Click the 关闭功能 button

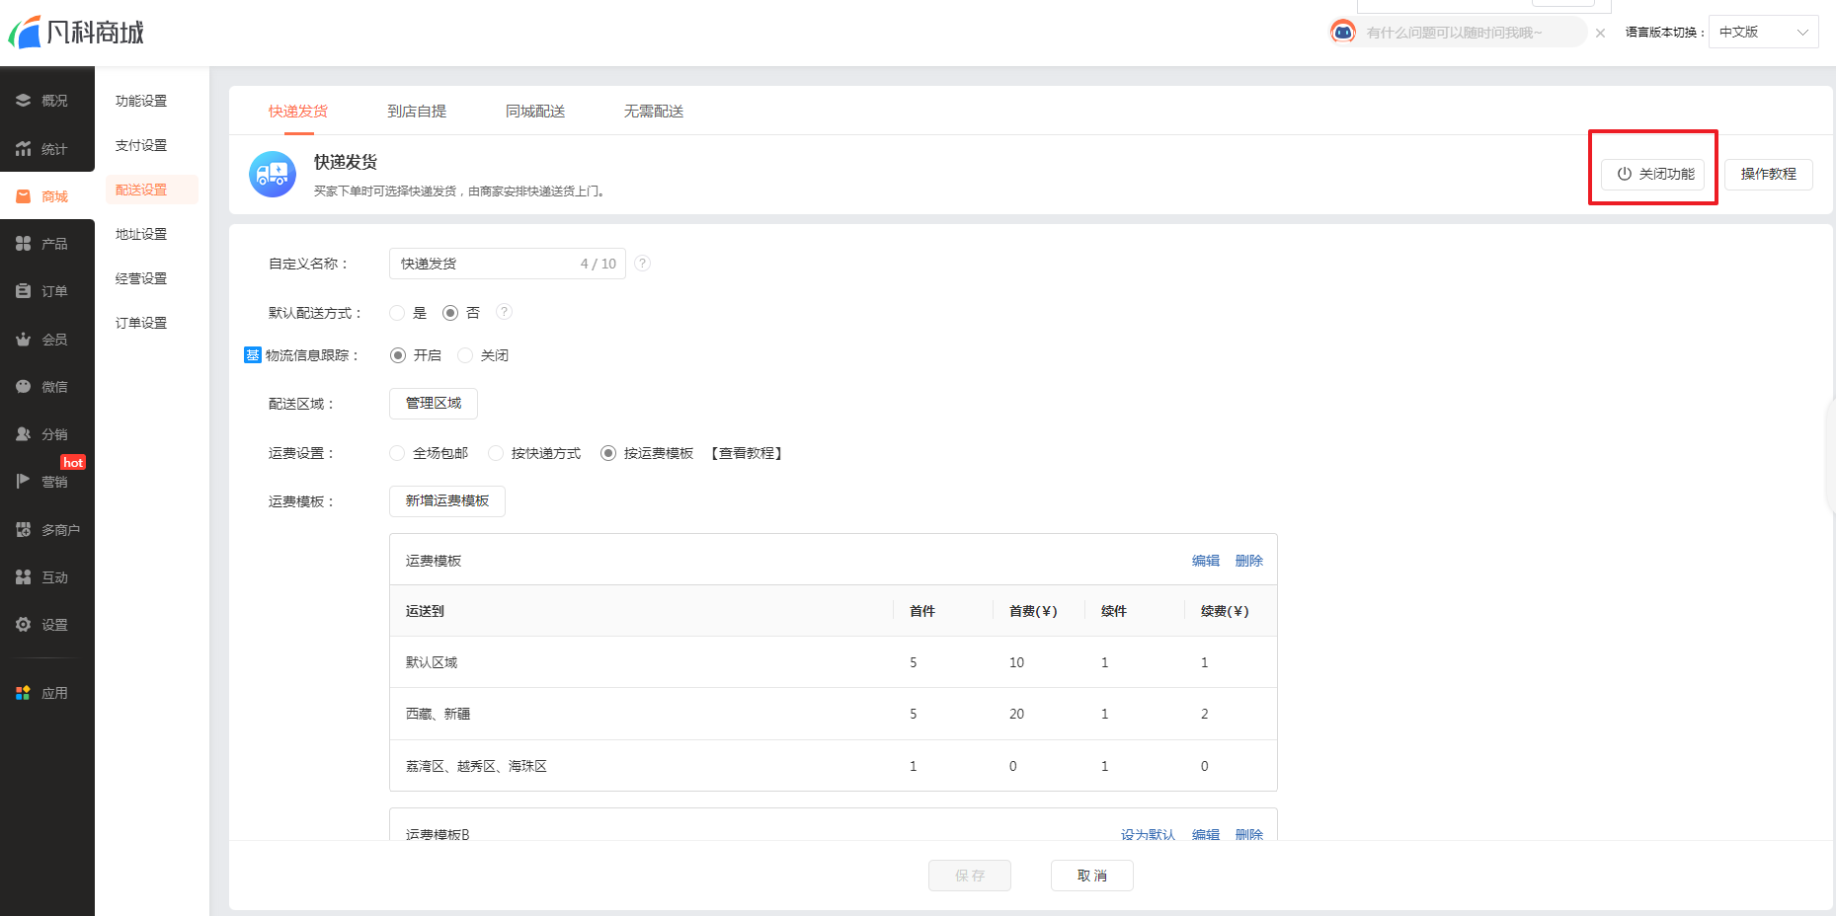coord(1653,174)
